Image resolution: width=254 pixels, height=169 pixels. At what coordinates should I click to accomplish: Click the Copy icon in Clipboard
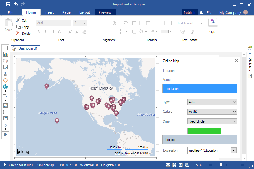[x=18, y=27]
